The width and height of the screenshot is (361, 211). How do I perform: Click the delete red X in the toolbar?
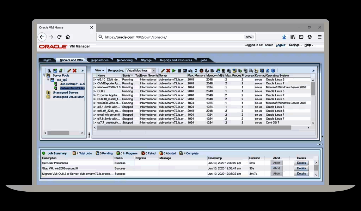pyautogui.click(x=168, y=70)
